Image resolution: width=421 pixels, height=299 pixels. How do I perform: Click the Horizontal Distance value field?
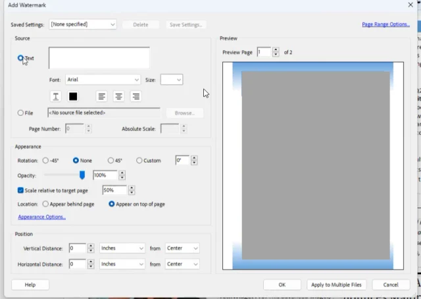tap(78, 264)
